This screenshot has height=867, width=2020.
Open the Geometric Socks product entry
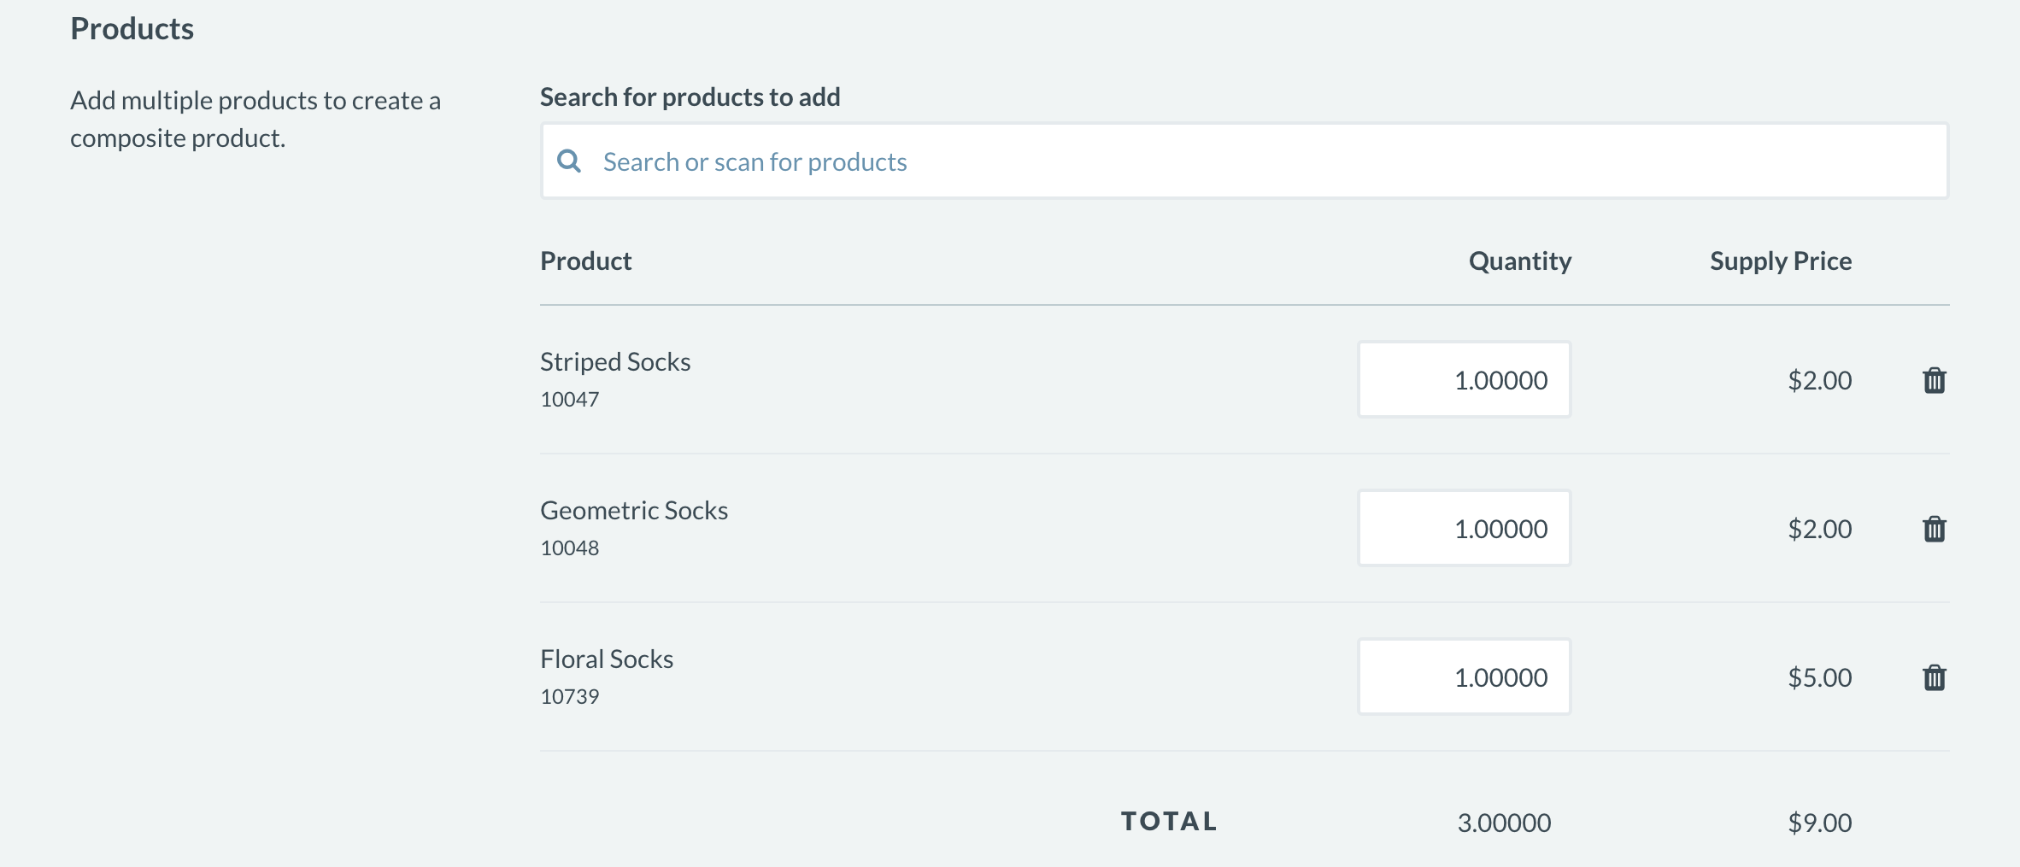point(634,510)
